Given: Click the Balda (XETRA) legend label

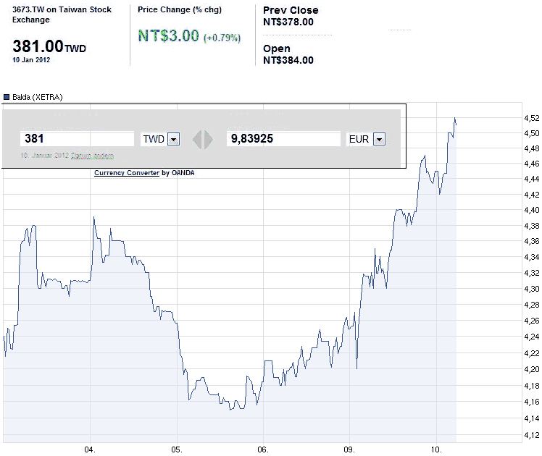Looking at the screenshot, I should coord(35,96).
